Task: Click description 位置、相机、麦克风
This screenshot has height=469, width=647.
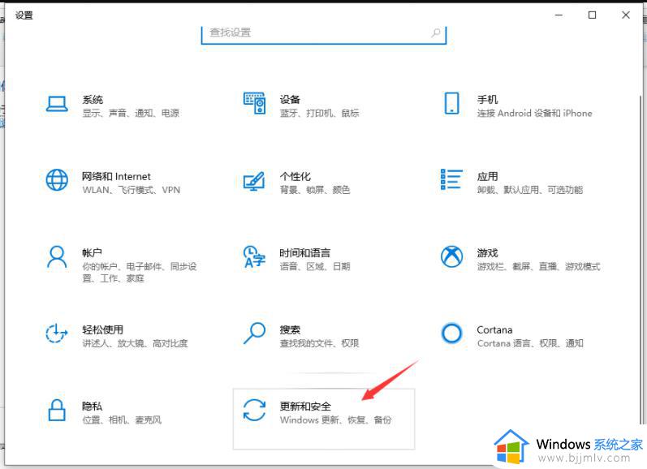Action: pyautogui.click(x=122, y=420)
